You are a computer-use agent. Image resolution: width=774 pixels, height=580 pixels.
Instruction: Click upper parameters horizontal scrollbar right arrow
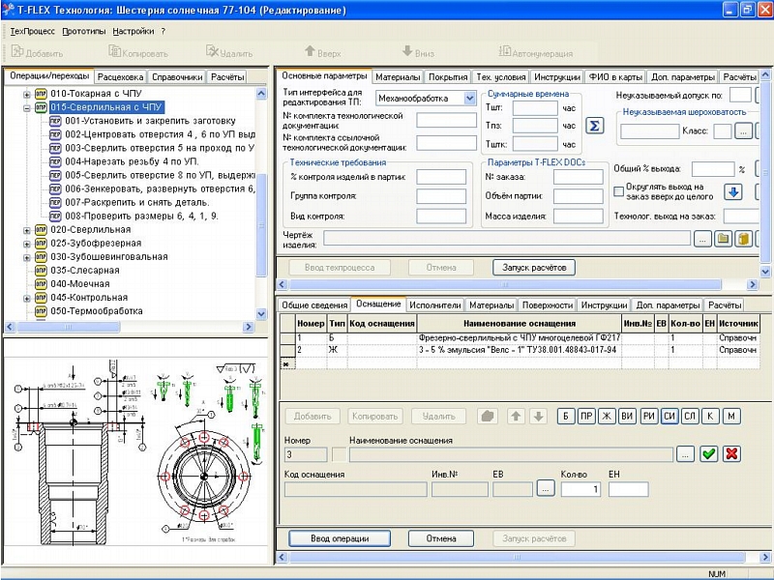[753, 284]
